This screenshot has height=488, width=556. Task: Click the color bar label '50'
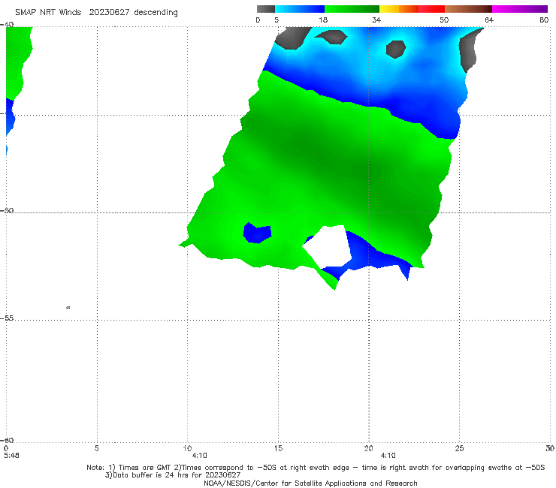(444, 20)
